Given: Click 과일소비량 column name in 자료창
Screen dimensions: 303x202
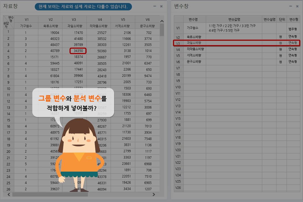Looking at the screenshot, I should coord(75,26).
